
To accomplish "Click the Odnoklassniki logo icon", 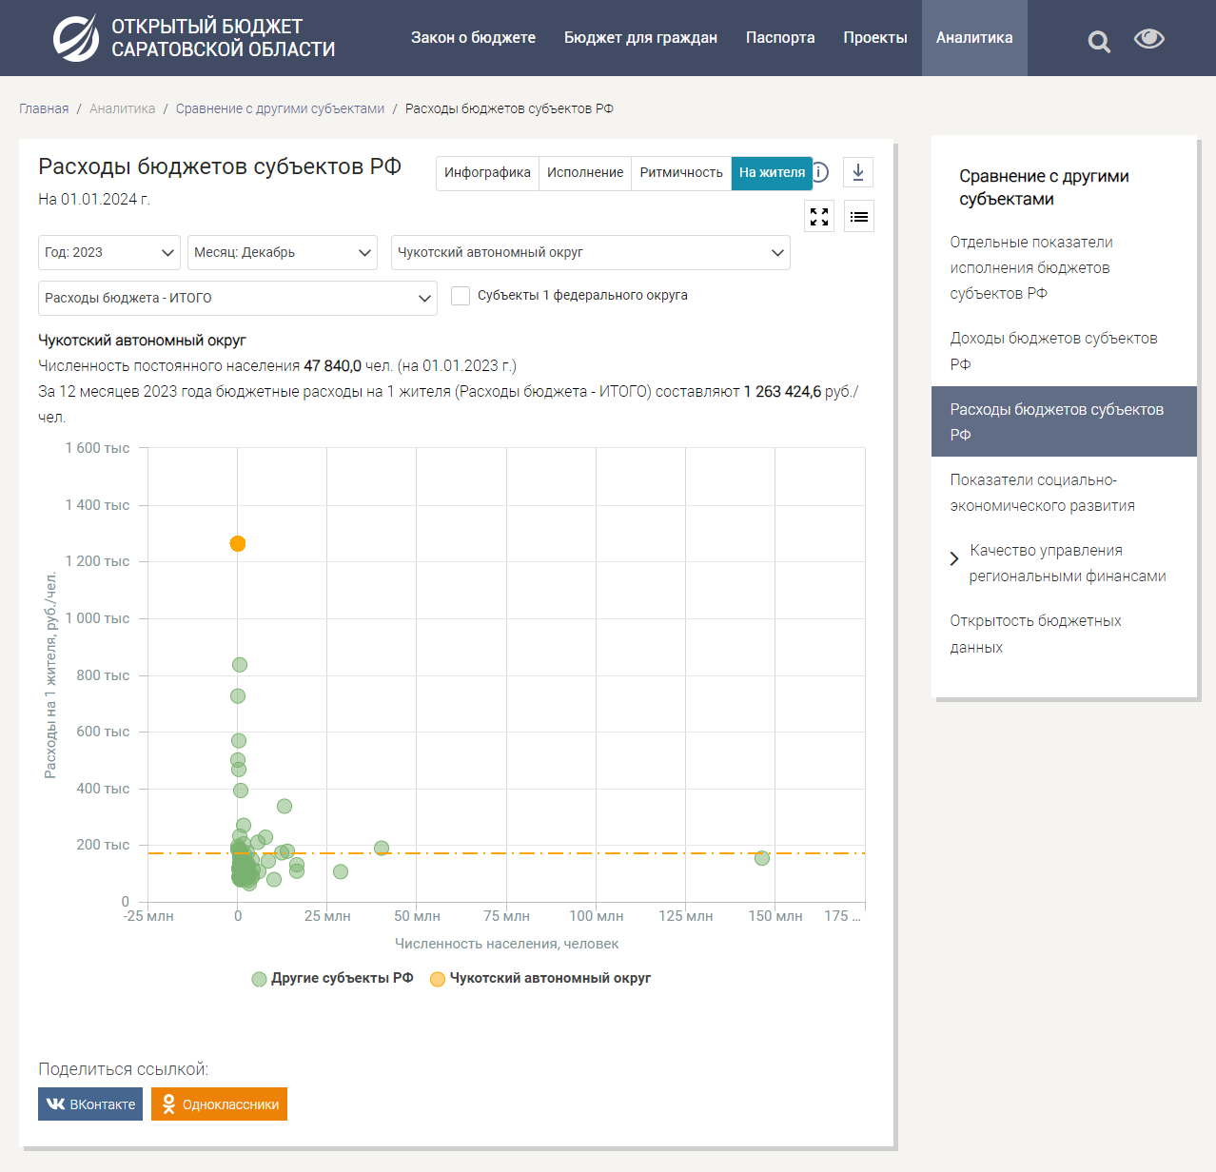I will click(168, 1104).
